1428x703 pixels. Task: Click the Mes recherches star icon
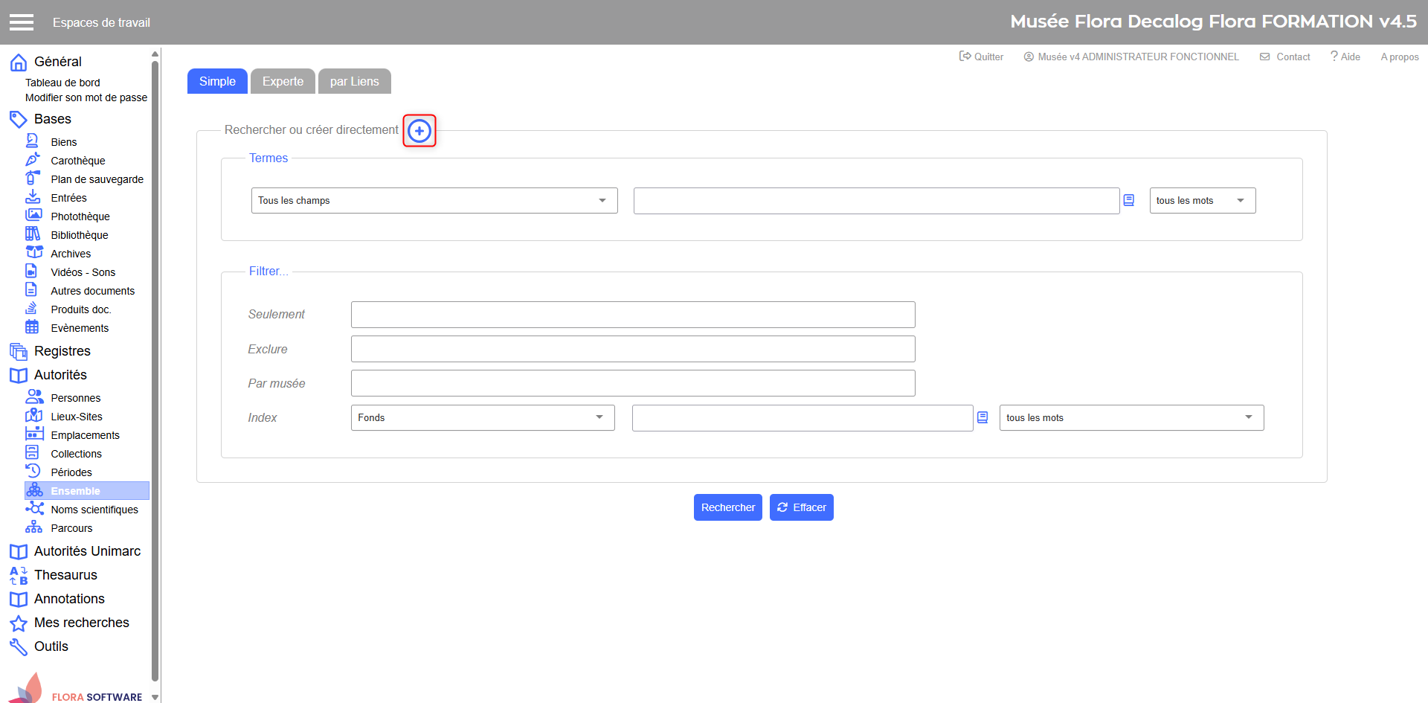[x=19, y=623]
